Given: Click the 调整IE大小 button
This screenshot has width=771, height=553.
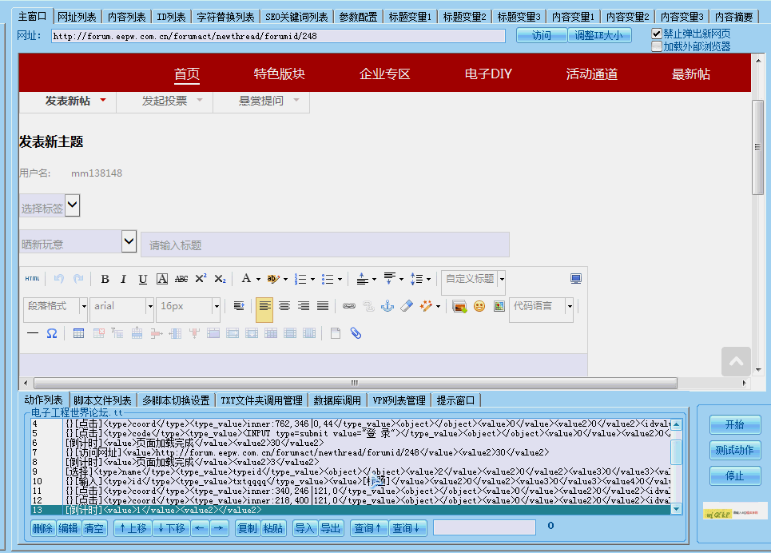Looking at the screenshot, I should pos(599,35).
